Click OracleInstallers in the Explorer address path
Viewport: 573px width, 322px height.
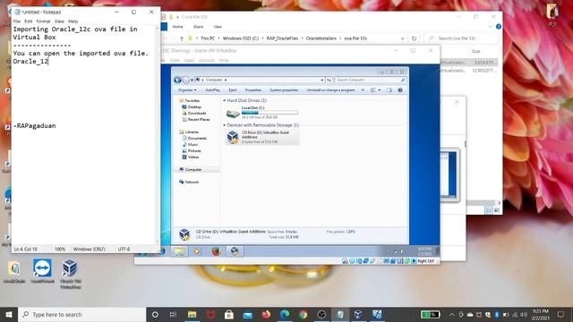(321, 38)
